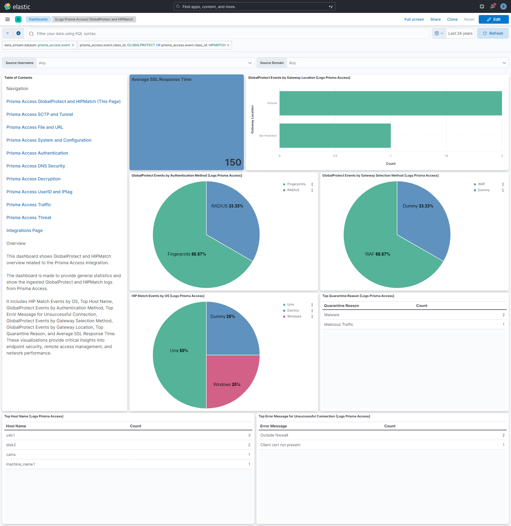The width and height of the screenshot is (511, 526).
Task: Click the WAF legend color dot
Action: pyautogui.click(x=475, y=184)
